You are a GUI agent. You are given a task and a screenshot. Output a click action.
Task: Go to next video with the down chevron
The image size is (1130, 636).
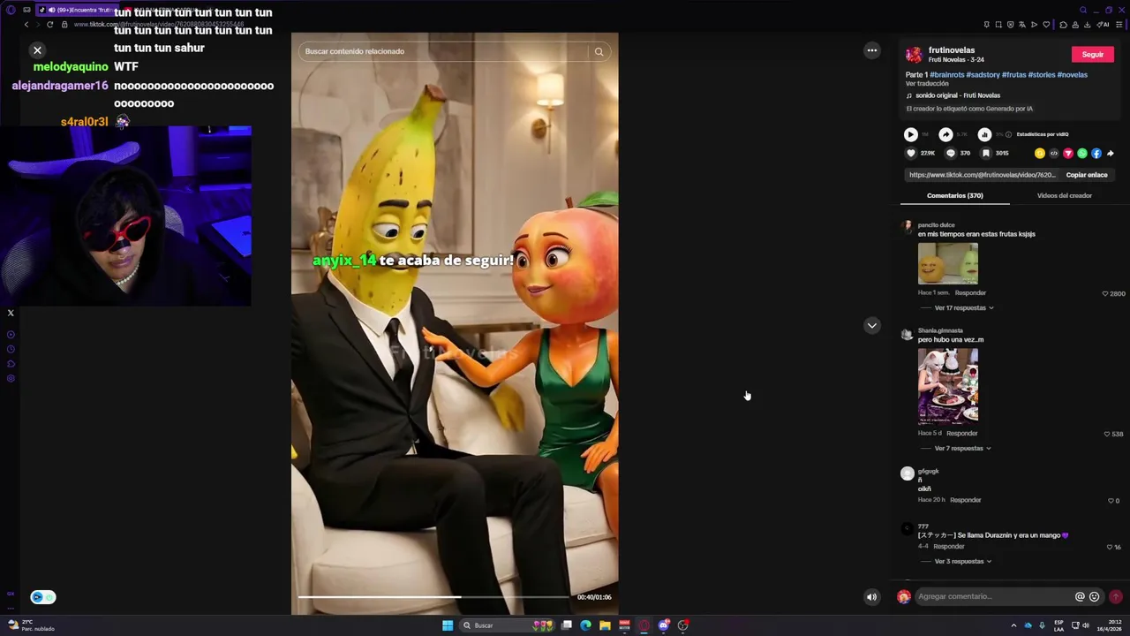click(x=871, y=325)
